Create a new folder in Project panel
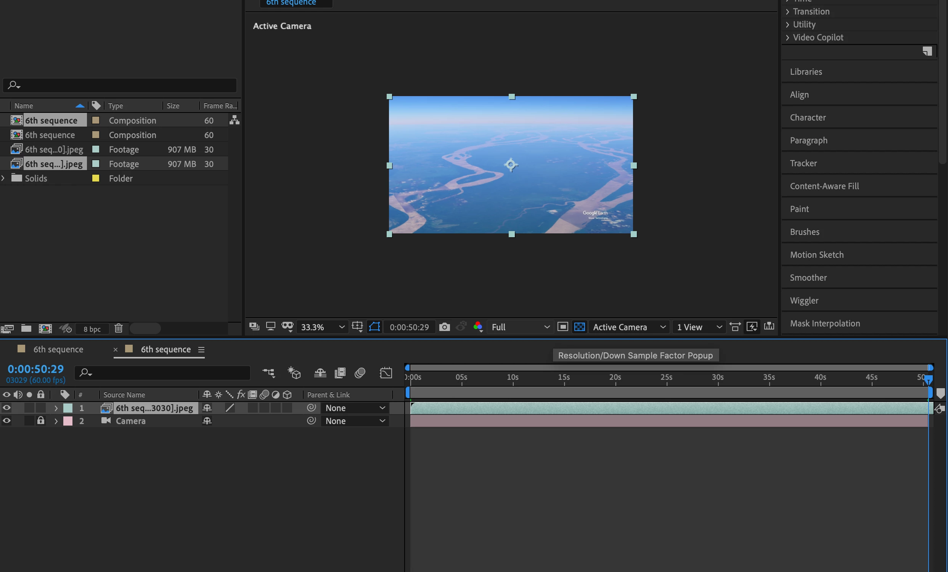 26,328
